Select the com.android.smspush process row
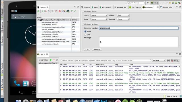Screen dimensions: 182x102 58,44
